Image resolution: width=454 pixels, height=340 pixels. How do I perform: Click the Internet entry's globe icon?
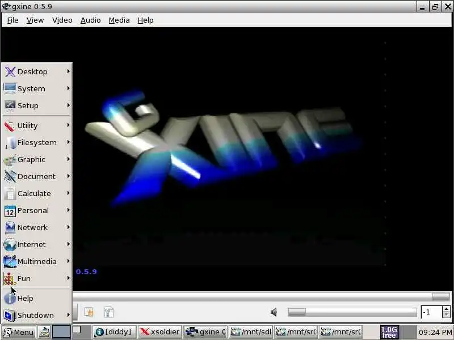[10, 245]
